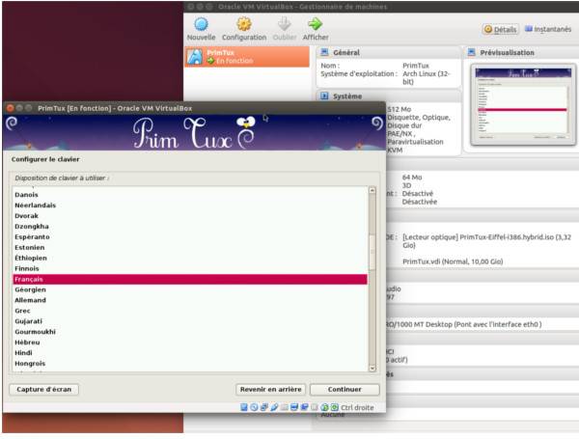Select Grec keyboard layout
Screen dimensions: 579x439
[x=190, y=311]
